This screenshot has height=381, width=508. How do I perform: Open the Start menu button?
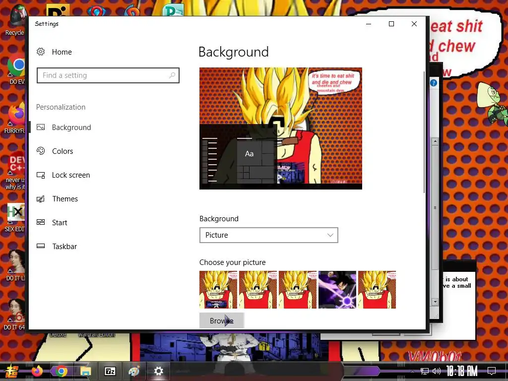coord(12,371)
